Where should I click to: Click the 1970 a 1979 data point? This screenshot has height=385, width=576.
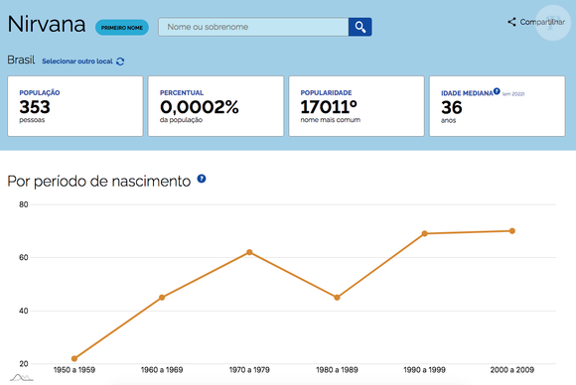[x=249, y=252]
